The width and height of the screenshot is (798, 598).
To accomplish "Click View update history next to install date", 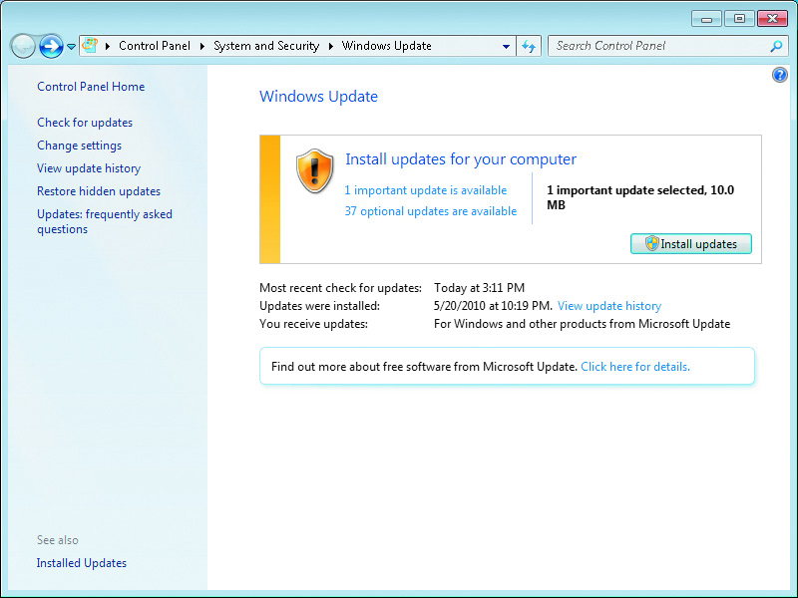I will (609, 306).
